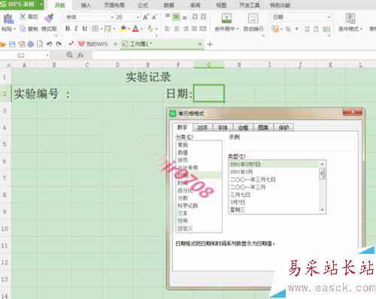Open the 页面布局 ribbon tab
Image resolution: width=376 pixels, height=299 pixels.
[114, 5]
